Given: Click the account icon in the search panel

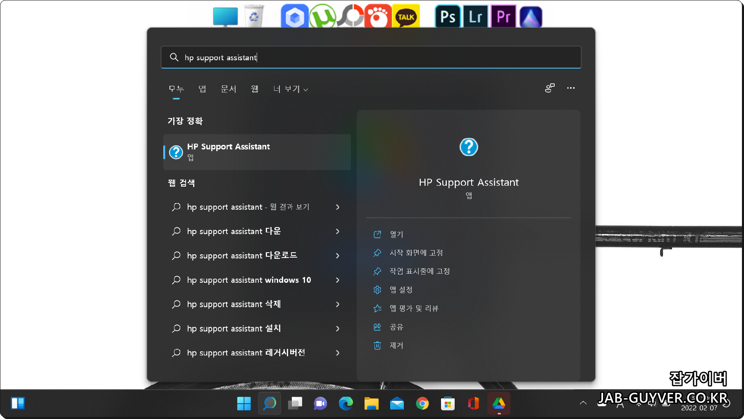Looking at the screenshot, I should [549, 88].
